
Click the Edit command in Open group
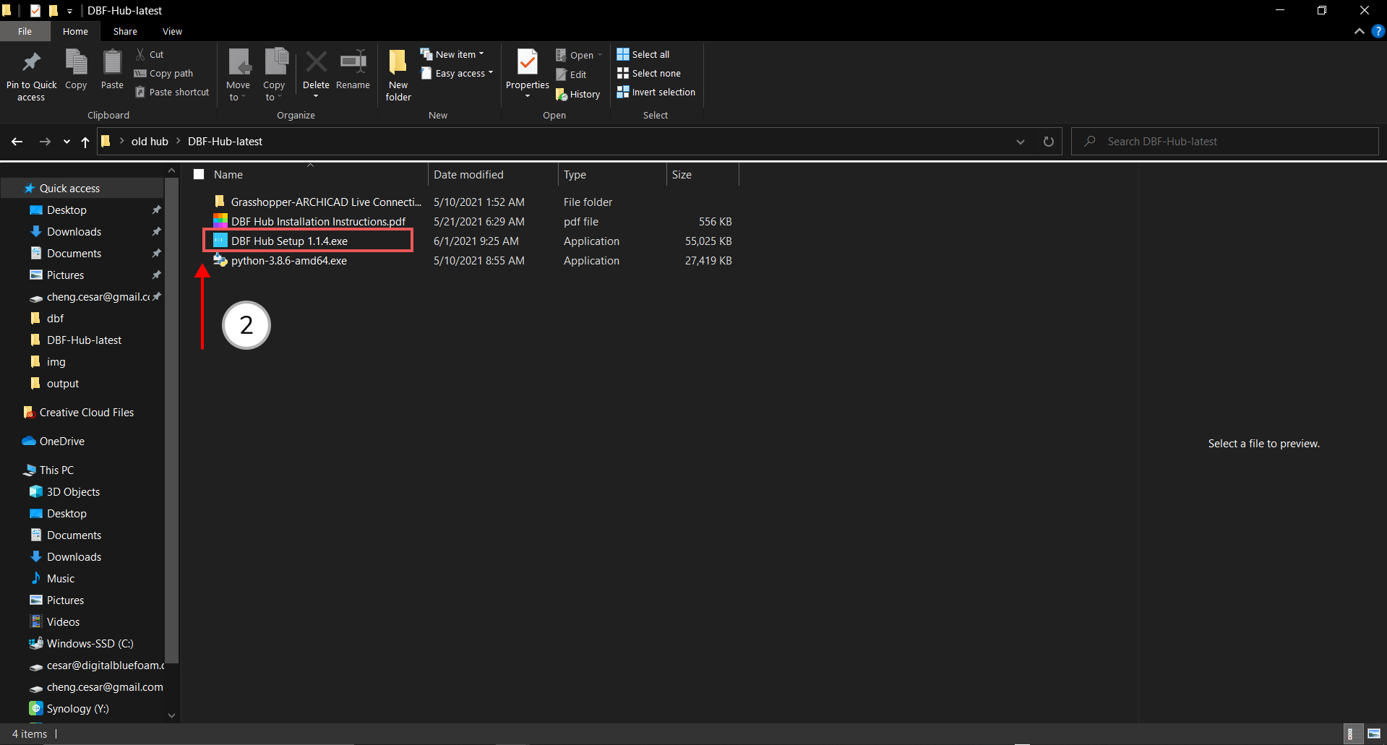[571, 74]
